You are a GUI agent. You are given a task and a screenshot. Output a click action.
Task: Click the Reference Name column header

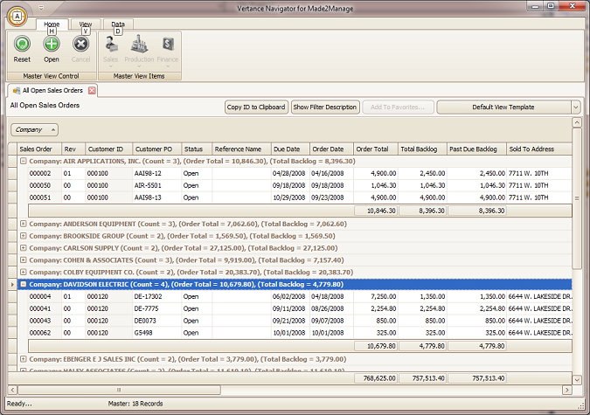coord(241,149)
